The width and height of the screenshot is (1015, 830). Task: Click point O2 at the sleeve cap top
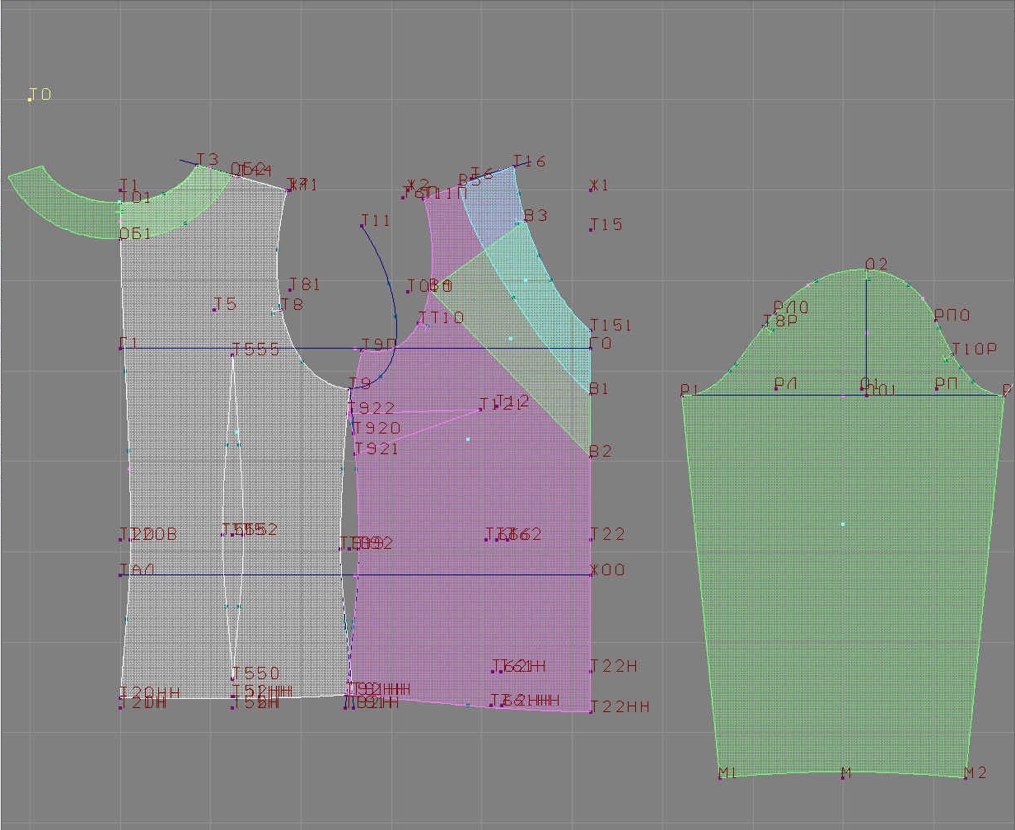tap(867, 270)
